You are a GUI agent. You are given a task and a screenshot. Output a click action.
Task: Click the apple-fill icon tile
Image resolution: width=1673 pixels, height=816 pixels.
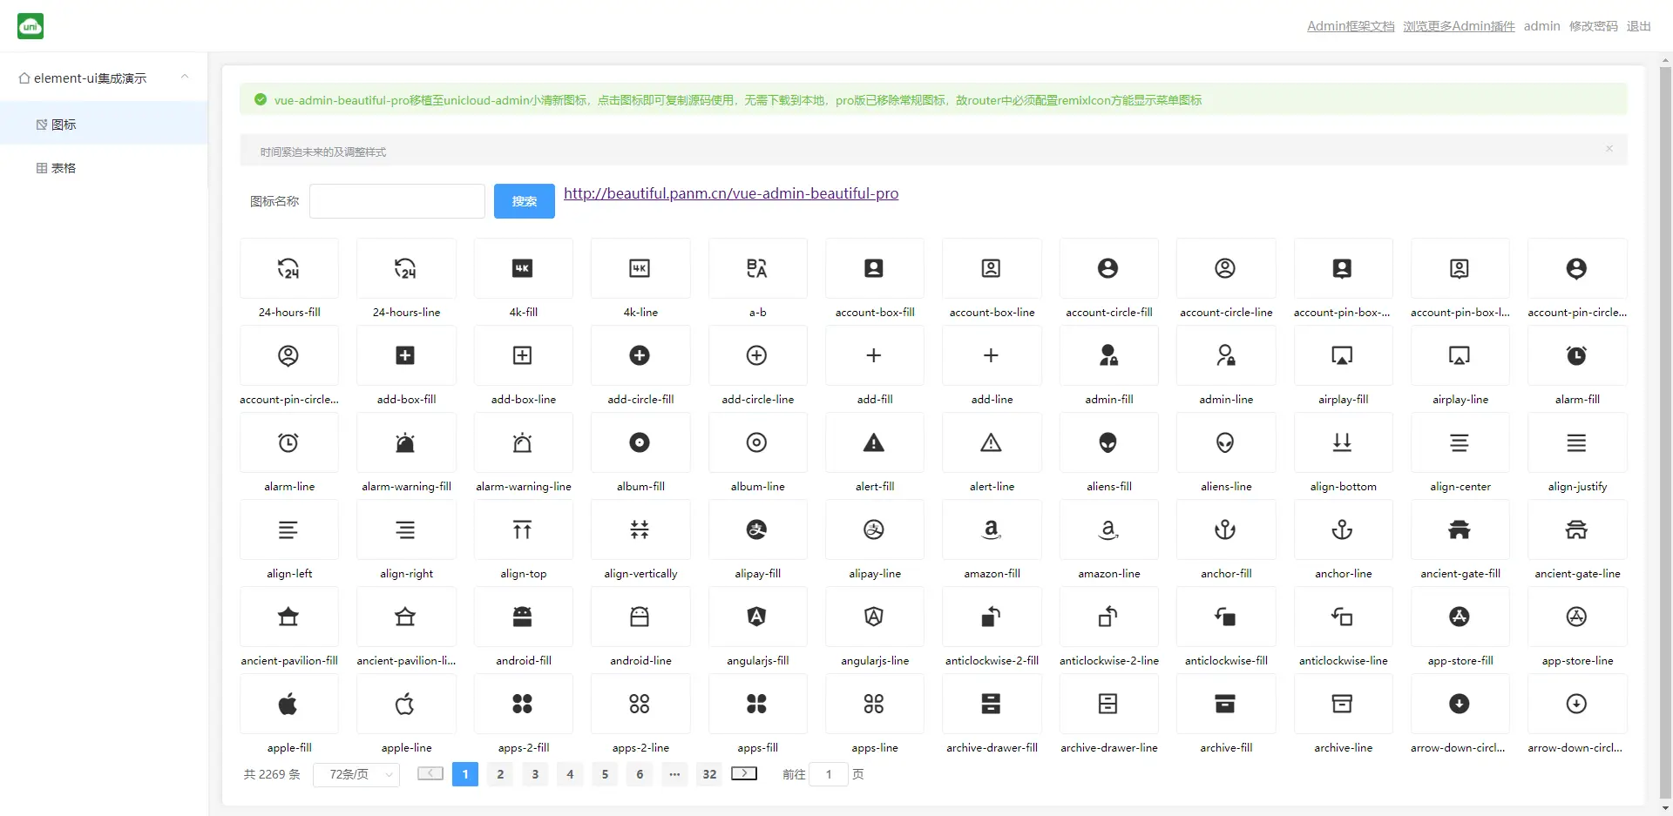[288, 705]
